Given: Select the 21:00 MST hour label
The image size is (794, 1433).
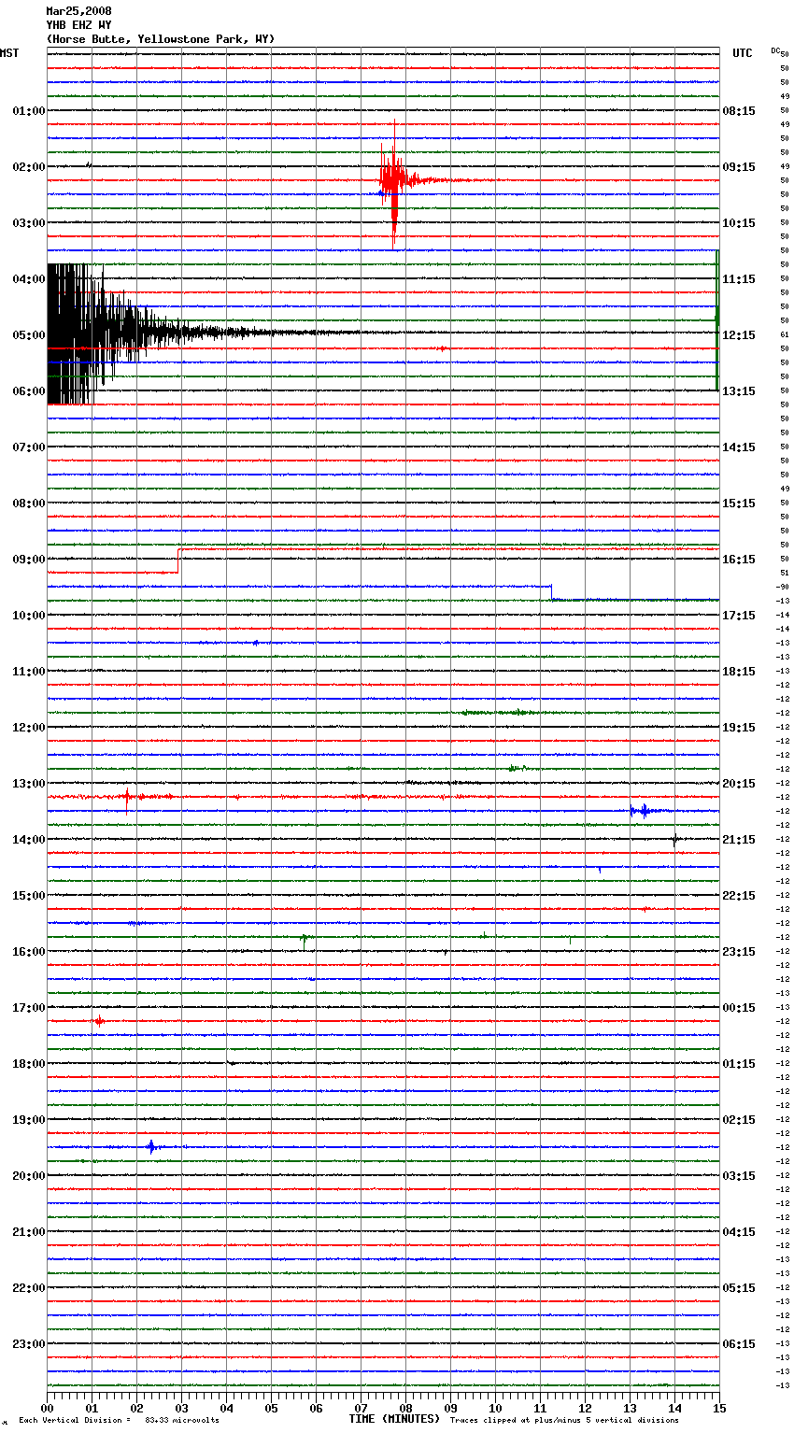Looking at the screenshot, I should tap(28, 1232).
